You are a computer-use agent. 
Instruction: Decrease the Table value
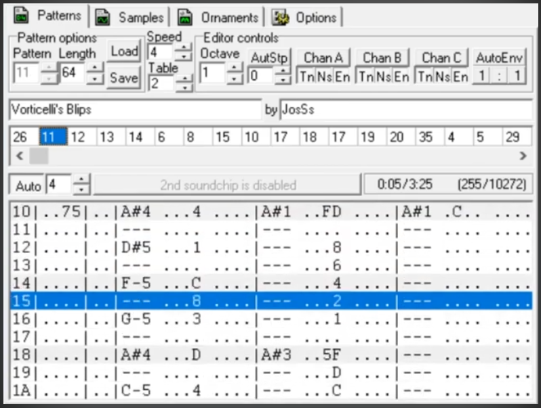[185, 88]
